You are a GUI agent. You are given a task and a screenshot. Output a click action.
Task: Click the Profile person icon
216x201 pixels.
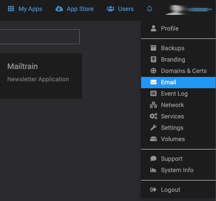tap(153, 28)
